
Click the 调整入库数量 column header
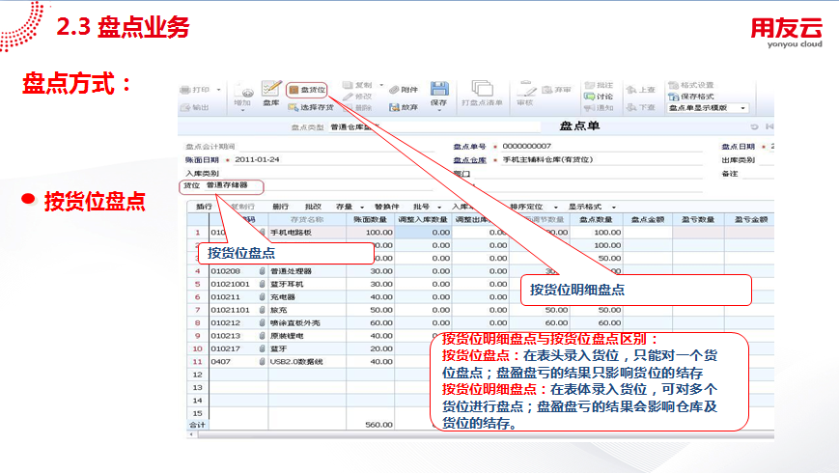[x=423, y=219]
